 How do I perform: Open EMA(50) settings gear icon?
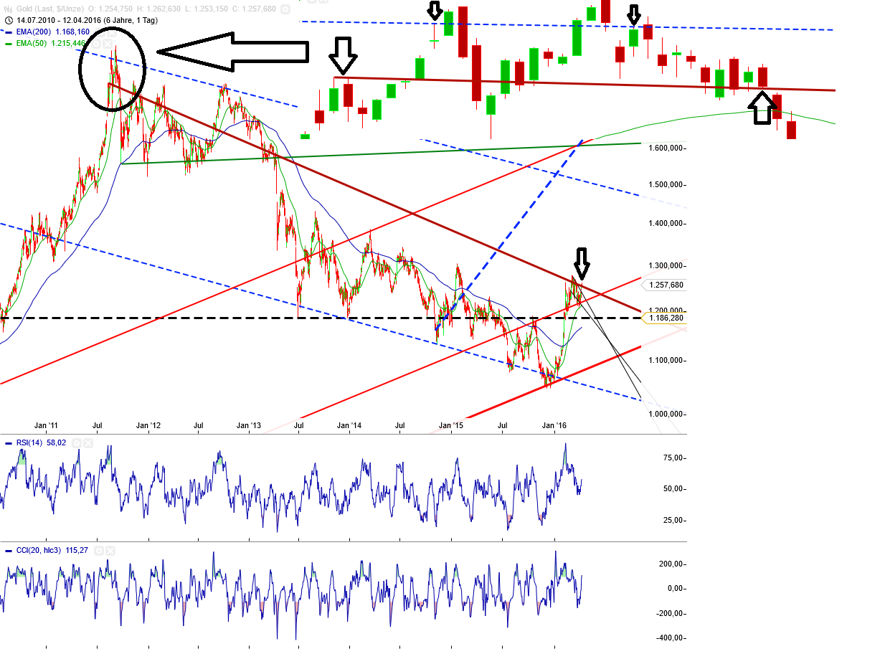pos(95,44)
